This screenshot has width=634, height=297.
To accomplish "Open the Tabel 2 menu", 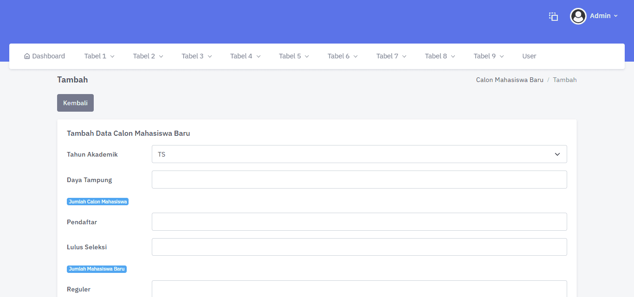I will tap(148, 56).
